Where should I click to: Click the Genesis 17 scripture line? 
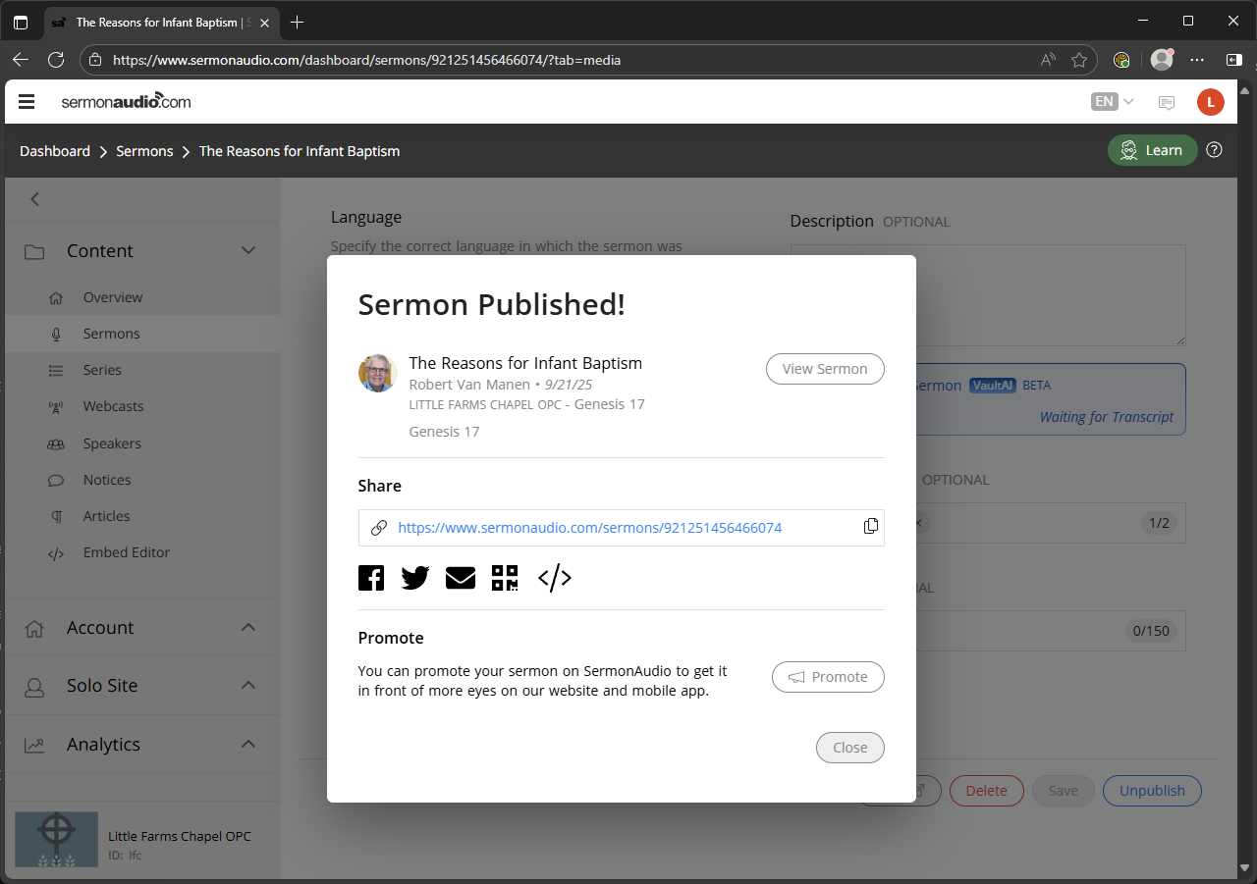(444, 432)
